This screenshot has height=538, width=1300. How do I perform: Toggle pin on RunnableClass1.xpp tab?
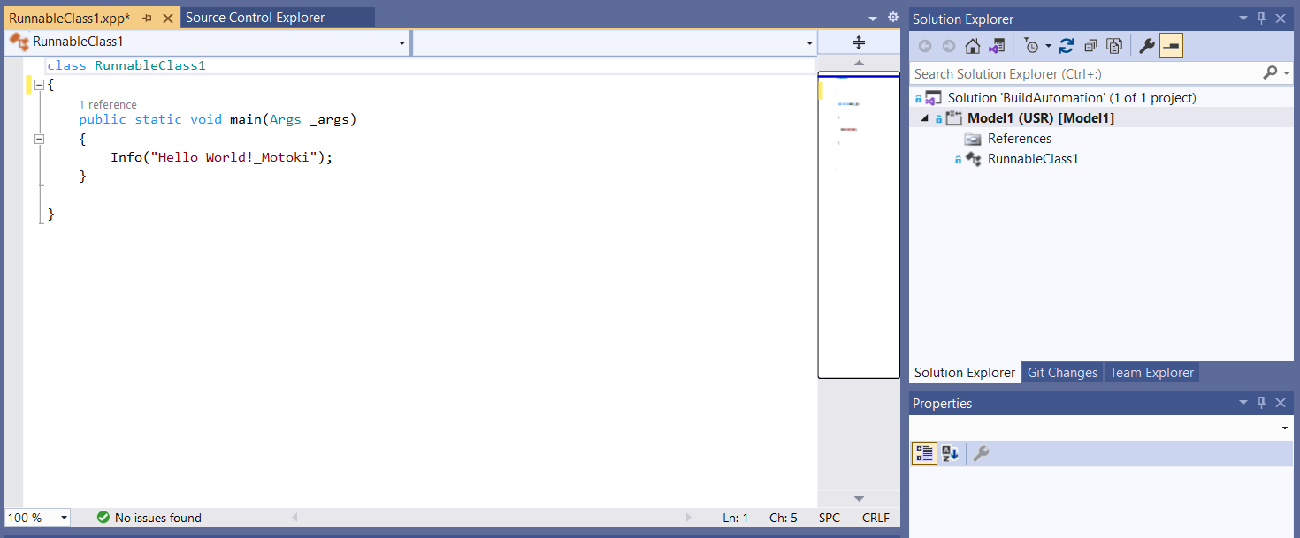point(148,18)
